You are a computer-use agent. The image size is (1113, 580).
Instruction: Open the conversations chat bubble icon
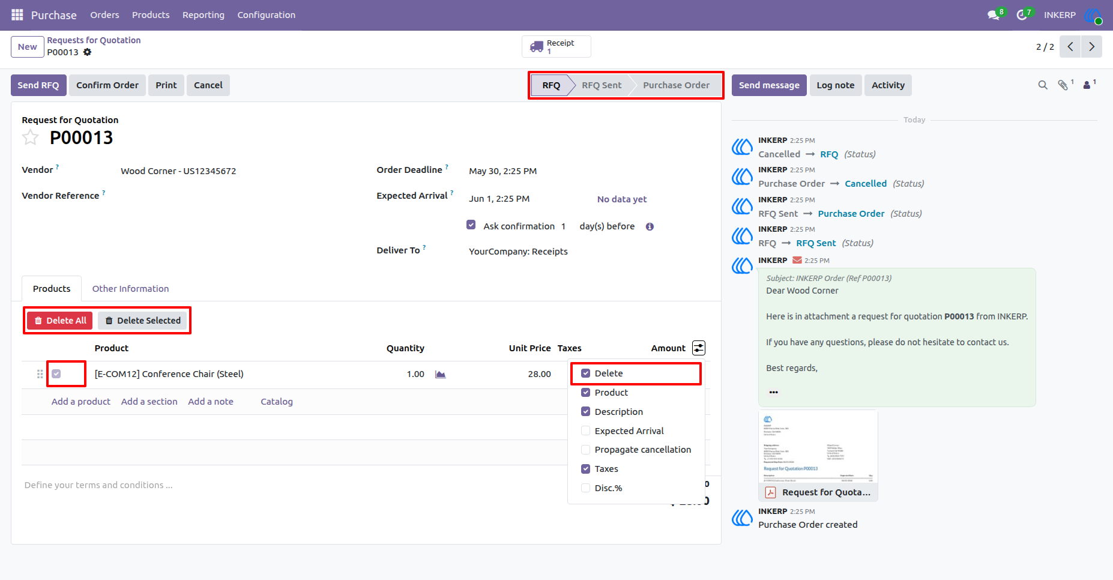994,15
